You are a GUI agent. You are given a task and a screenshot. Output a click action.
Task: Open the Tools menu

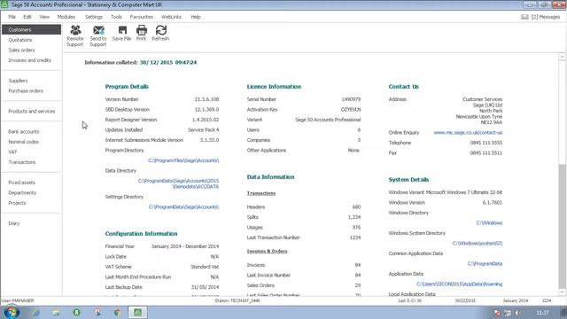[116, 17]
